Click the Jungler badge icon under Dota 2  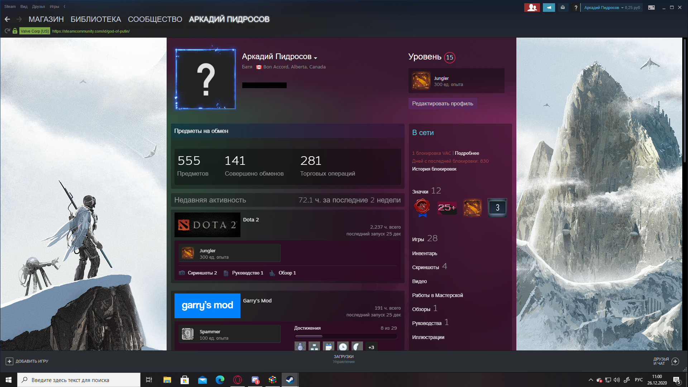[x=188, y=253]
